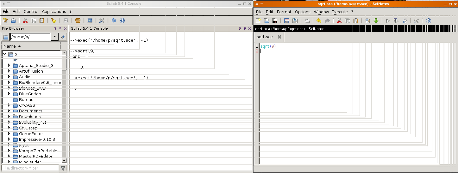
Task: Click Xcos gear icon in Console toolbar
Action: click(114, 21)
